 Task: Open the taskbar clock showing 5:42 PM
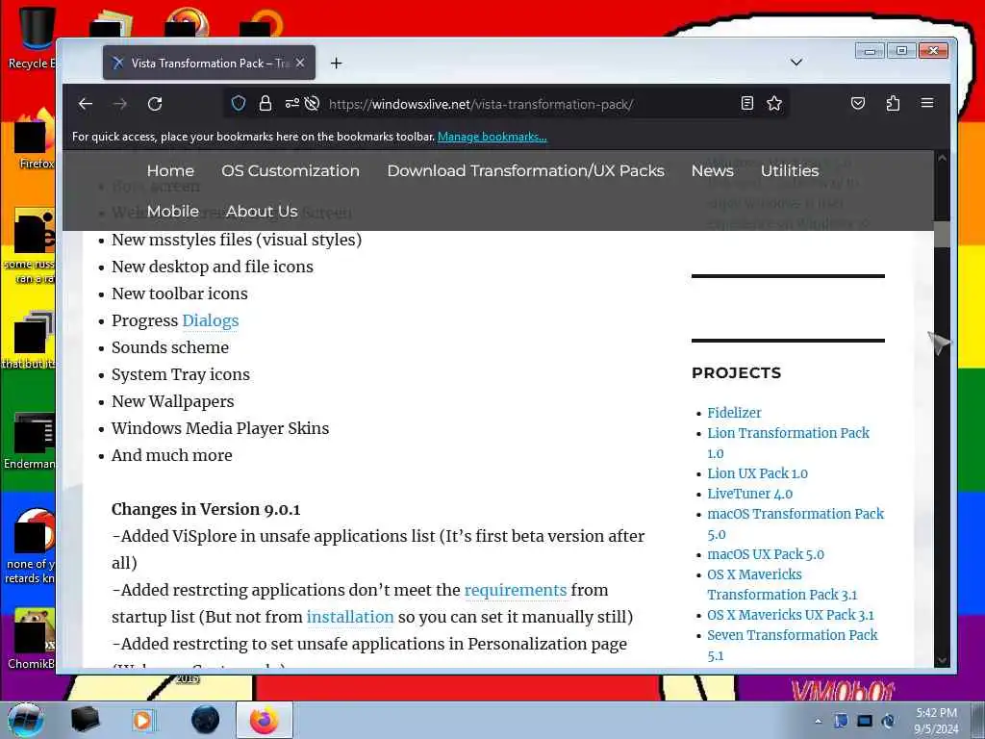[936, 721]
